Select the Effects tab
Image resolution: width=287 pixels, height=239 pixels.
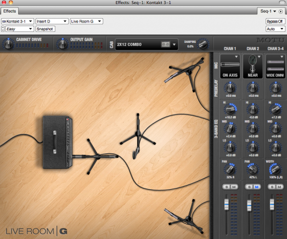point(9,11)
